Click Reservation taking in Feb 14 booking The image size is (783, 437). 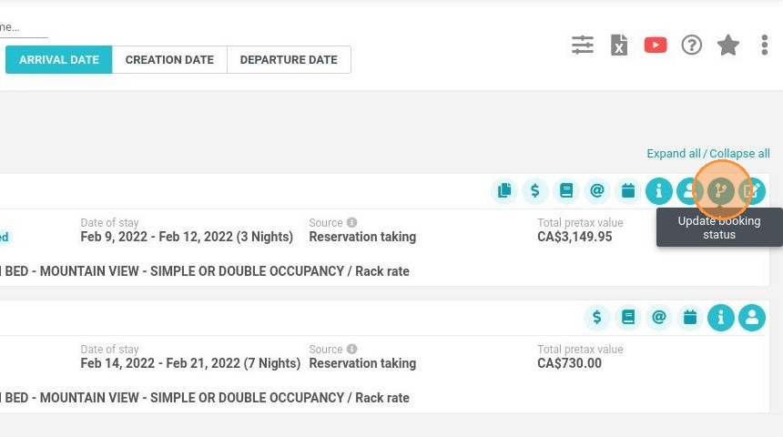[x=362, y=363]
